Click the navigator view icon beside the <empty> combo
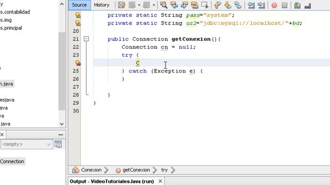Image resolution: width=330 pixels, height=185 pixels. tap(58, 144)
